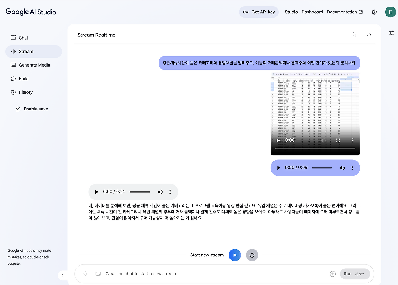
Task: Click the gray reset stream button
Action: coord(252,255)
